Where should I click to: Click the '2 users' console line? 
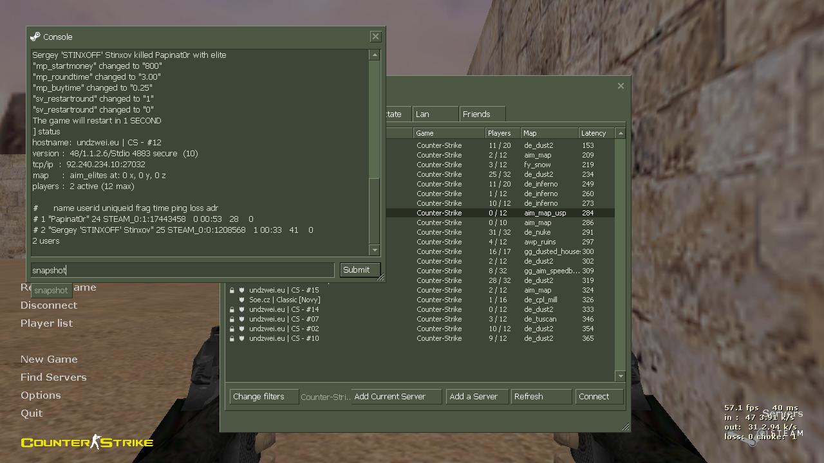[46, 241]
